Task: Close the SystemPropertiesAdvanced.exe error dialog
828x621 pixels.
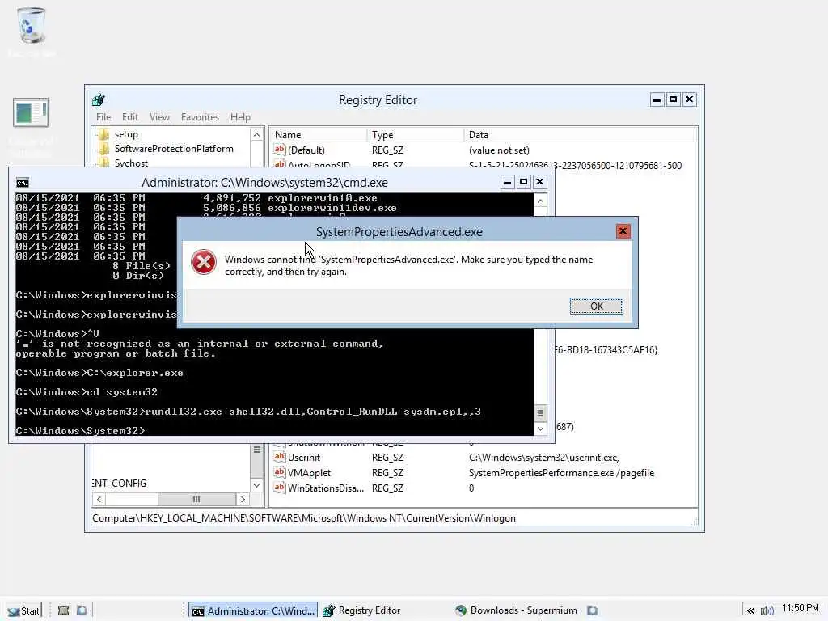Action: [623, 230]
